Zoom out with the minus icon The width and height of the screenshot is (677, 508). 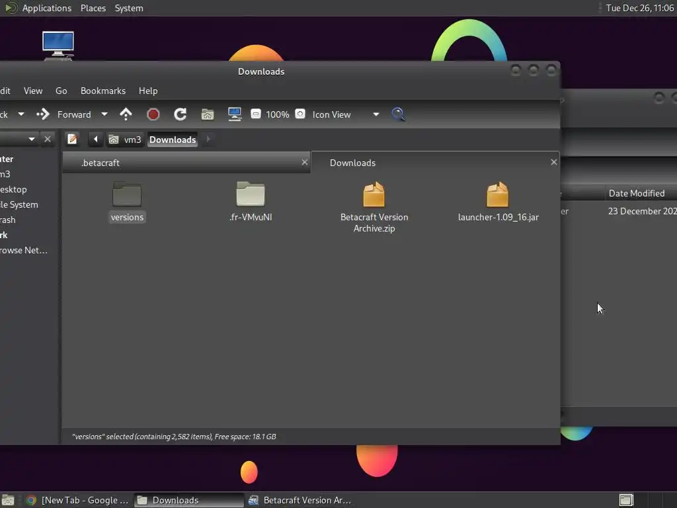(x=256, y=114)
